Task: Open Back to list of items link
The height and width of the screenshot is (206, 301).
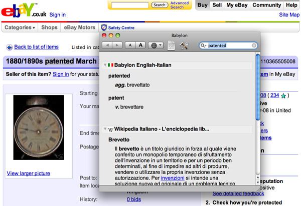Action: 36,47
